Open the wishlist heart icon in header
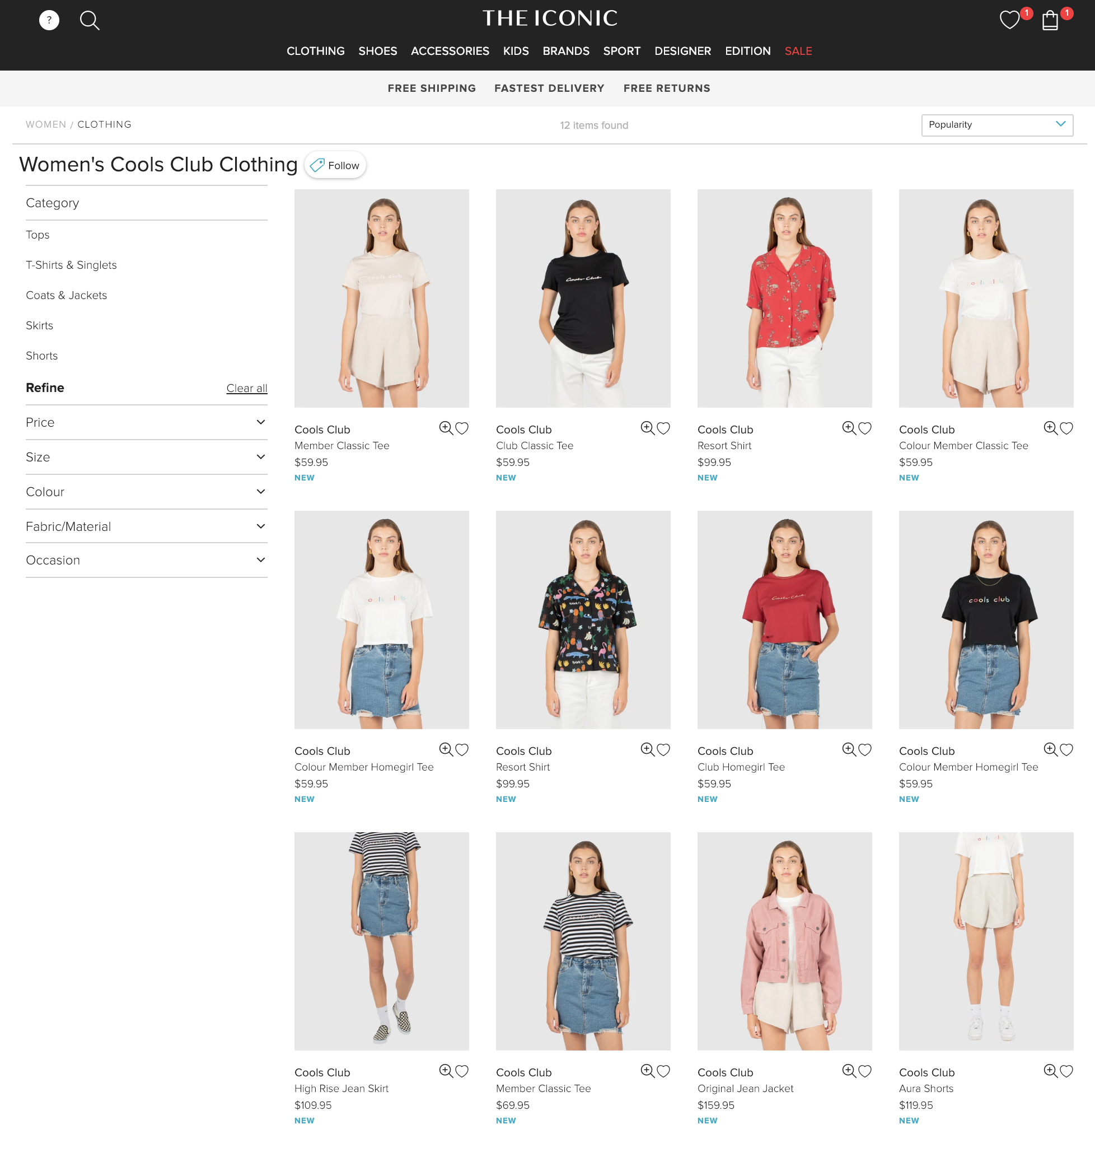The height and width of the screenshot is (1157, 1095). pos(1009,20)
